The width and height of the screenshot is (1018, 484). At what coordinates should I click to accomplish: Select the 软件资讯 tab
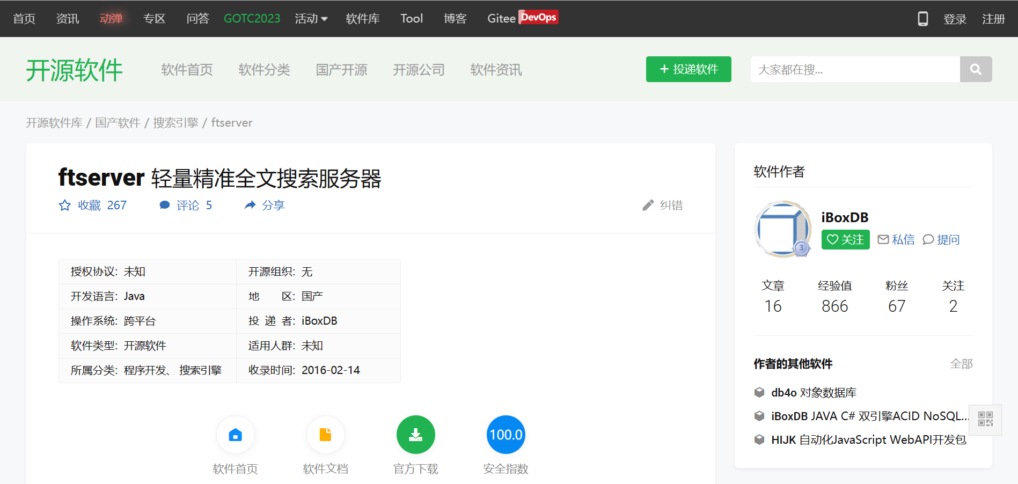(496, 70)
